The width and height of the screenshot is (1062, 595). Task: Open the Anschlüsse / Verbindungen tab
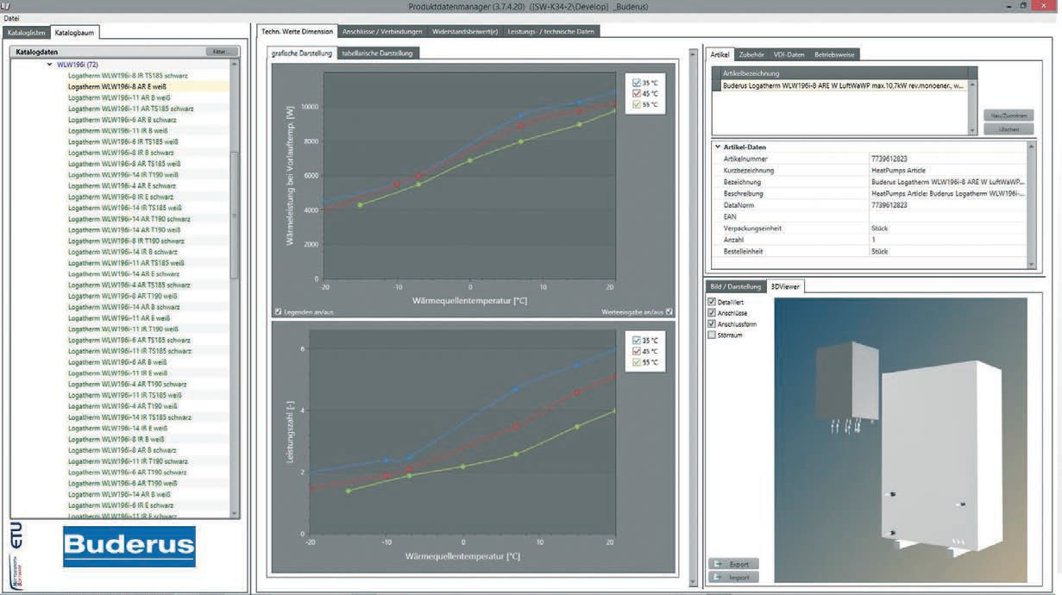click(382, 32)
